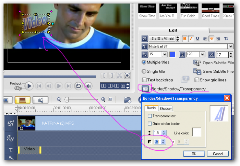Toggle Underline text formatting
The width and height of the screenshot is (240, 166).
coord(197,39)
